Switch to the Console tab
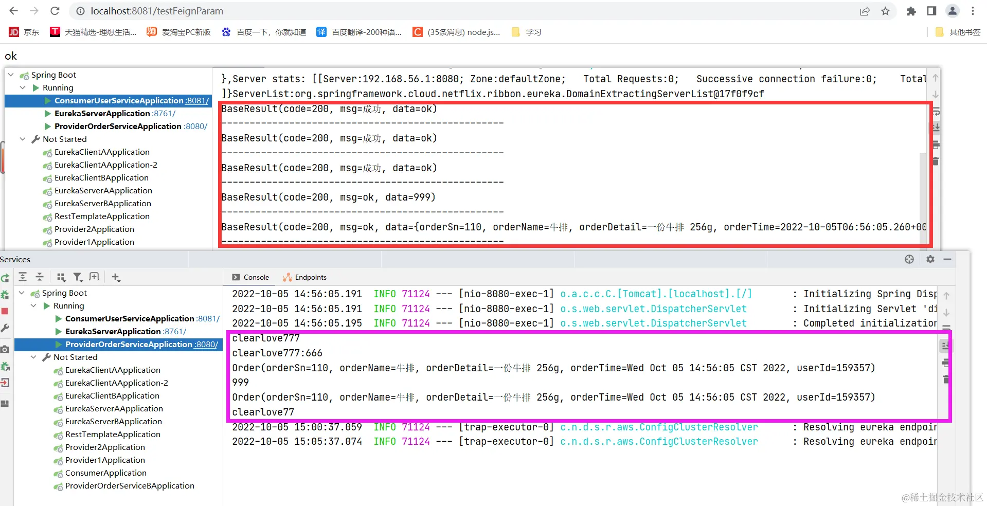Image resolution: width=987 pixels, height=506 pixels. (x=250, y=277)
